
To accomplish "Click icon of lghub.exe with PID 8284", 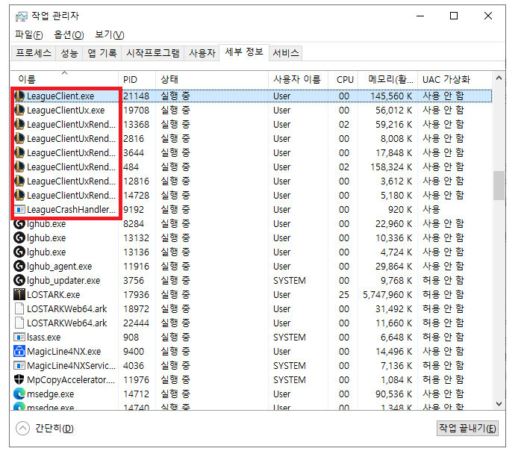I will coord(19,224).
